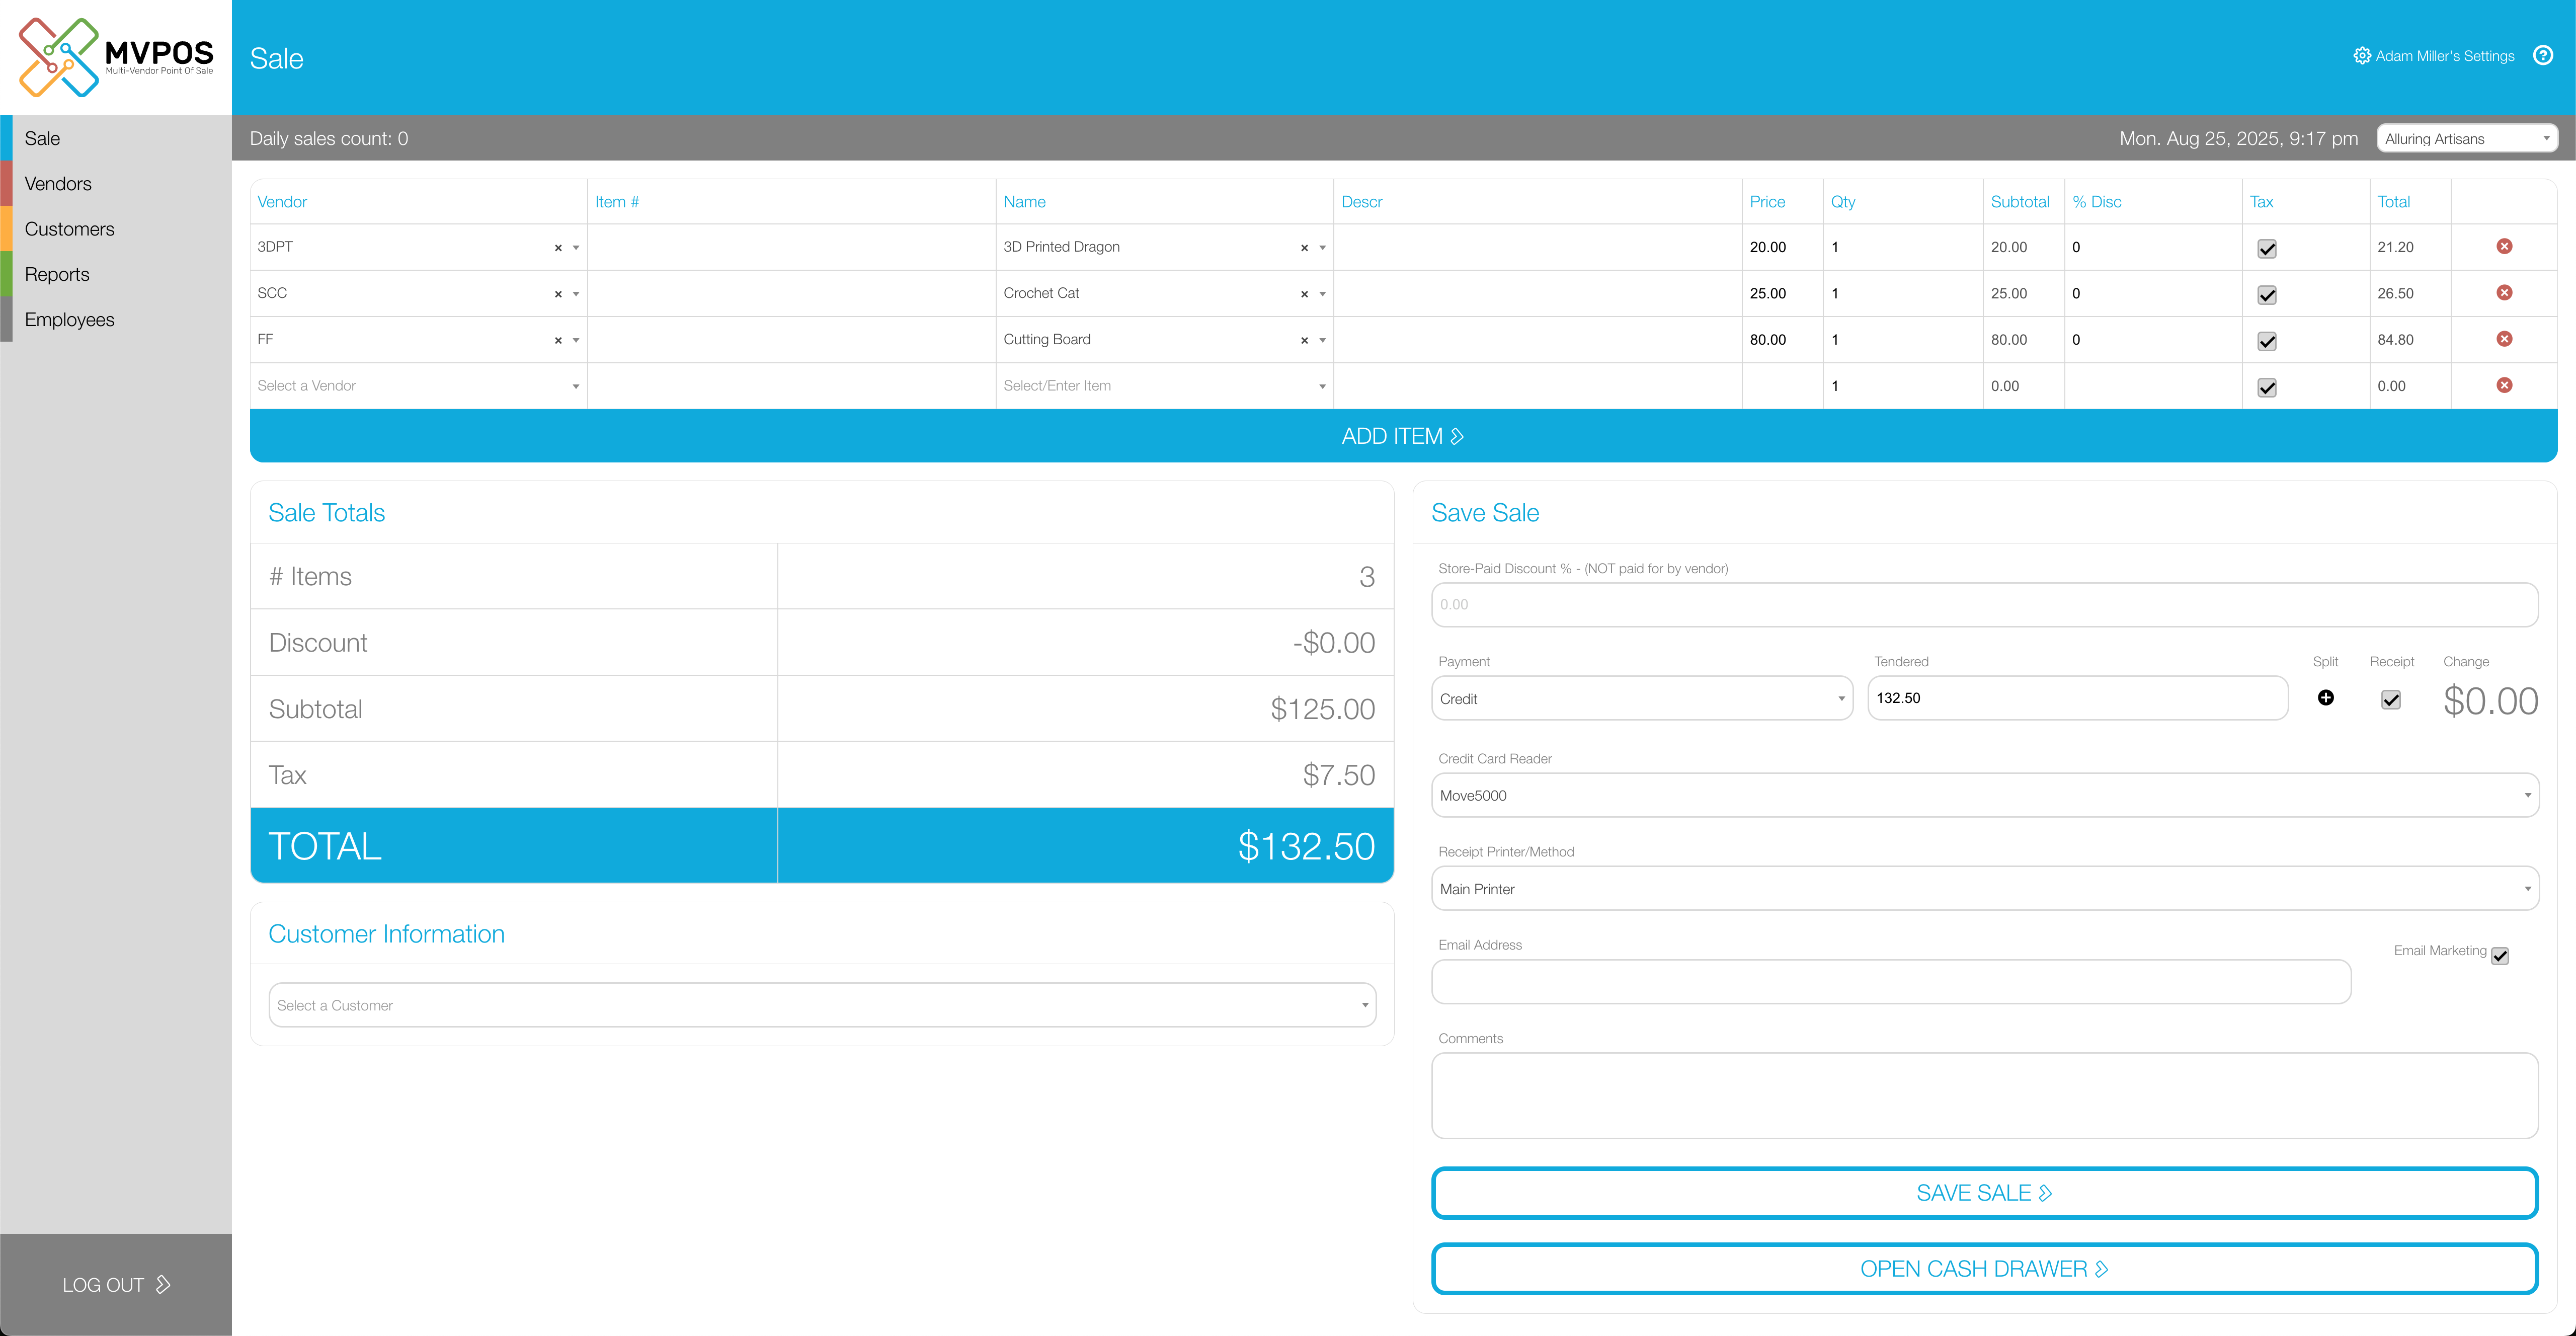Remove the Crochet Cat row
Viewport: 2576px width, 1336px height.
(2504, 292)
